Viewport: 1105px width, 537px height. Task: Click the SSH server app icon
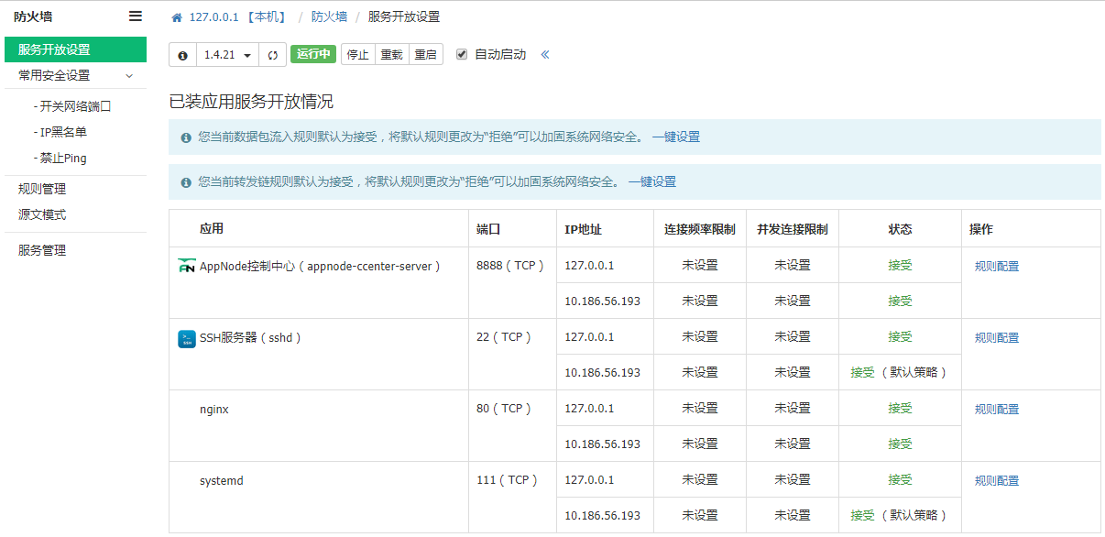187,338
